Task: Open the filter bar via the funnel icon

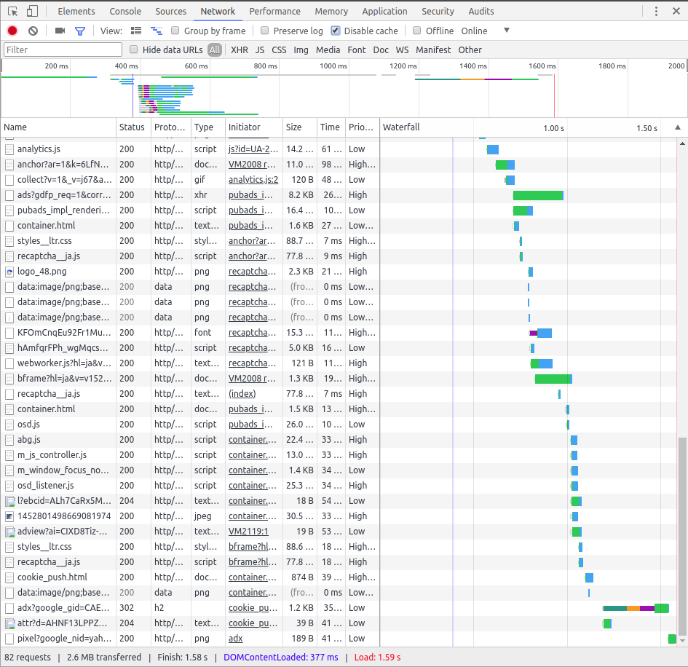Action: tap(80, 31)
